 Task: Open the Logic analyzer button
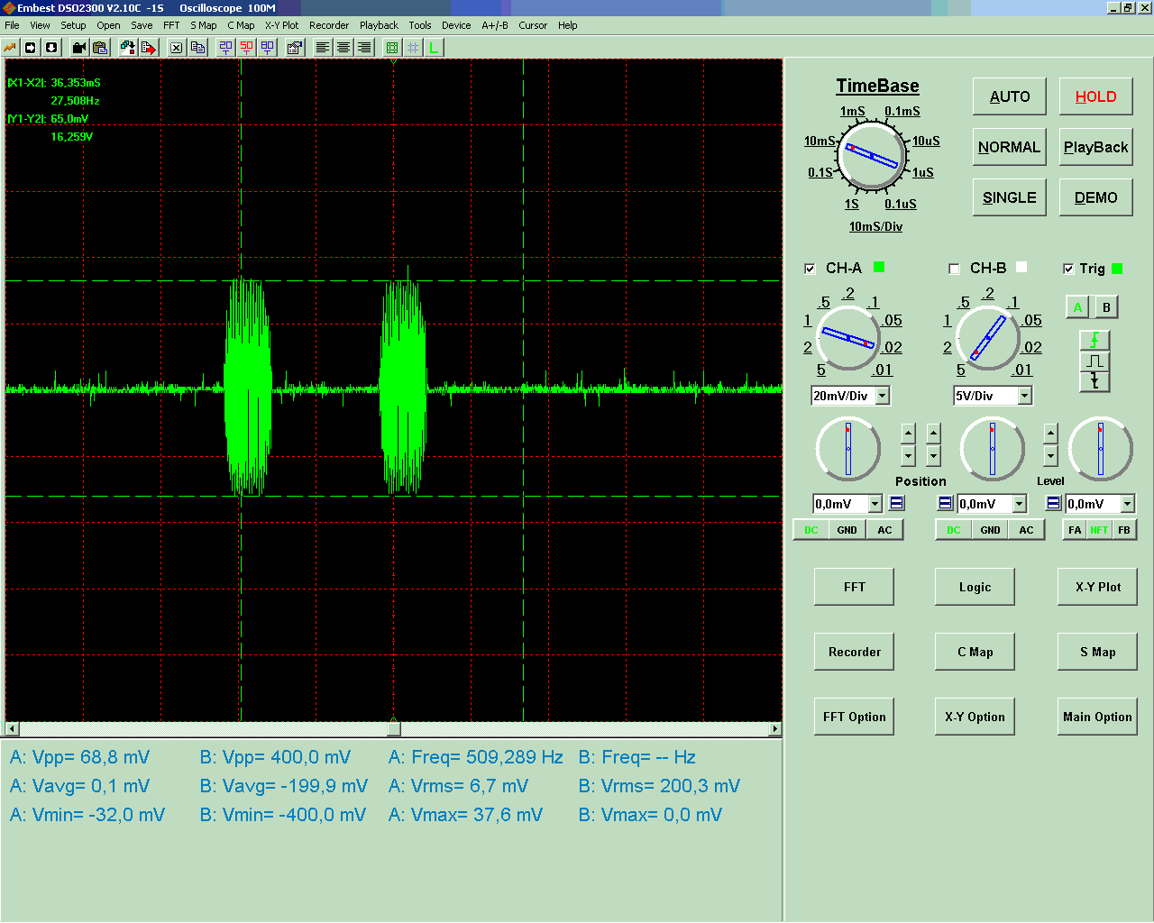pyautogui.click(x=975, y=587)
